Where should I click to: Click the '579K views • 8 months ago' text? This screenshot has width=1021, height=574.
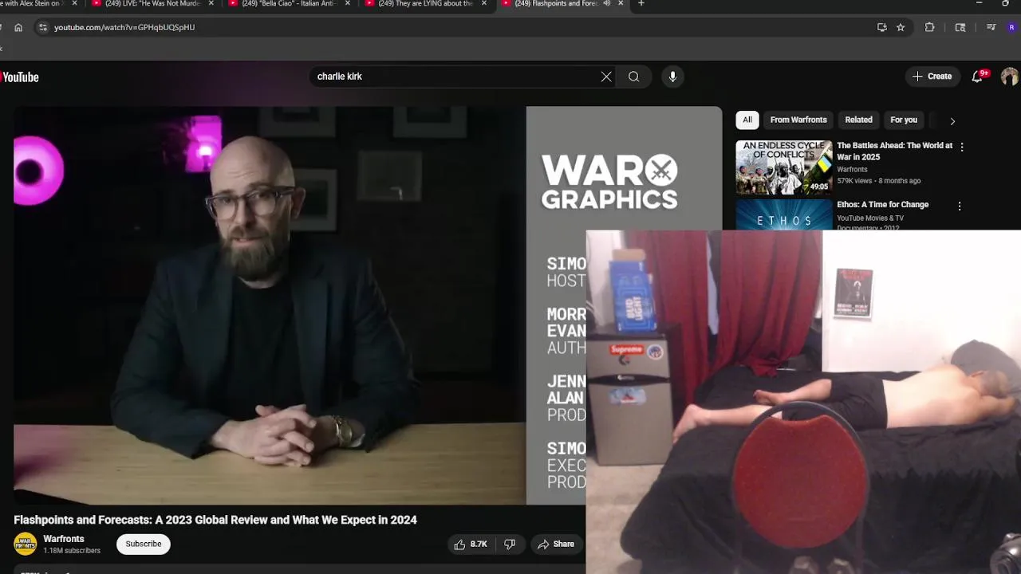click(x=879, y=181)
